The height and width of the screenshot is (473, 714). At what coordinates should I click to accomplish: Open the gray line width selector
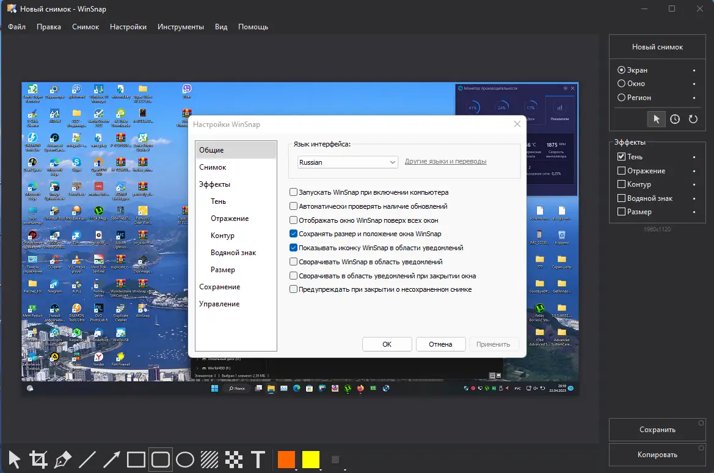click(x=336, y=460)
